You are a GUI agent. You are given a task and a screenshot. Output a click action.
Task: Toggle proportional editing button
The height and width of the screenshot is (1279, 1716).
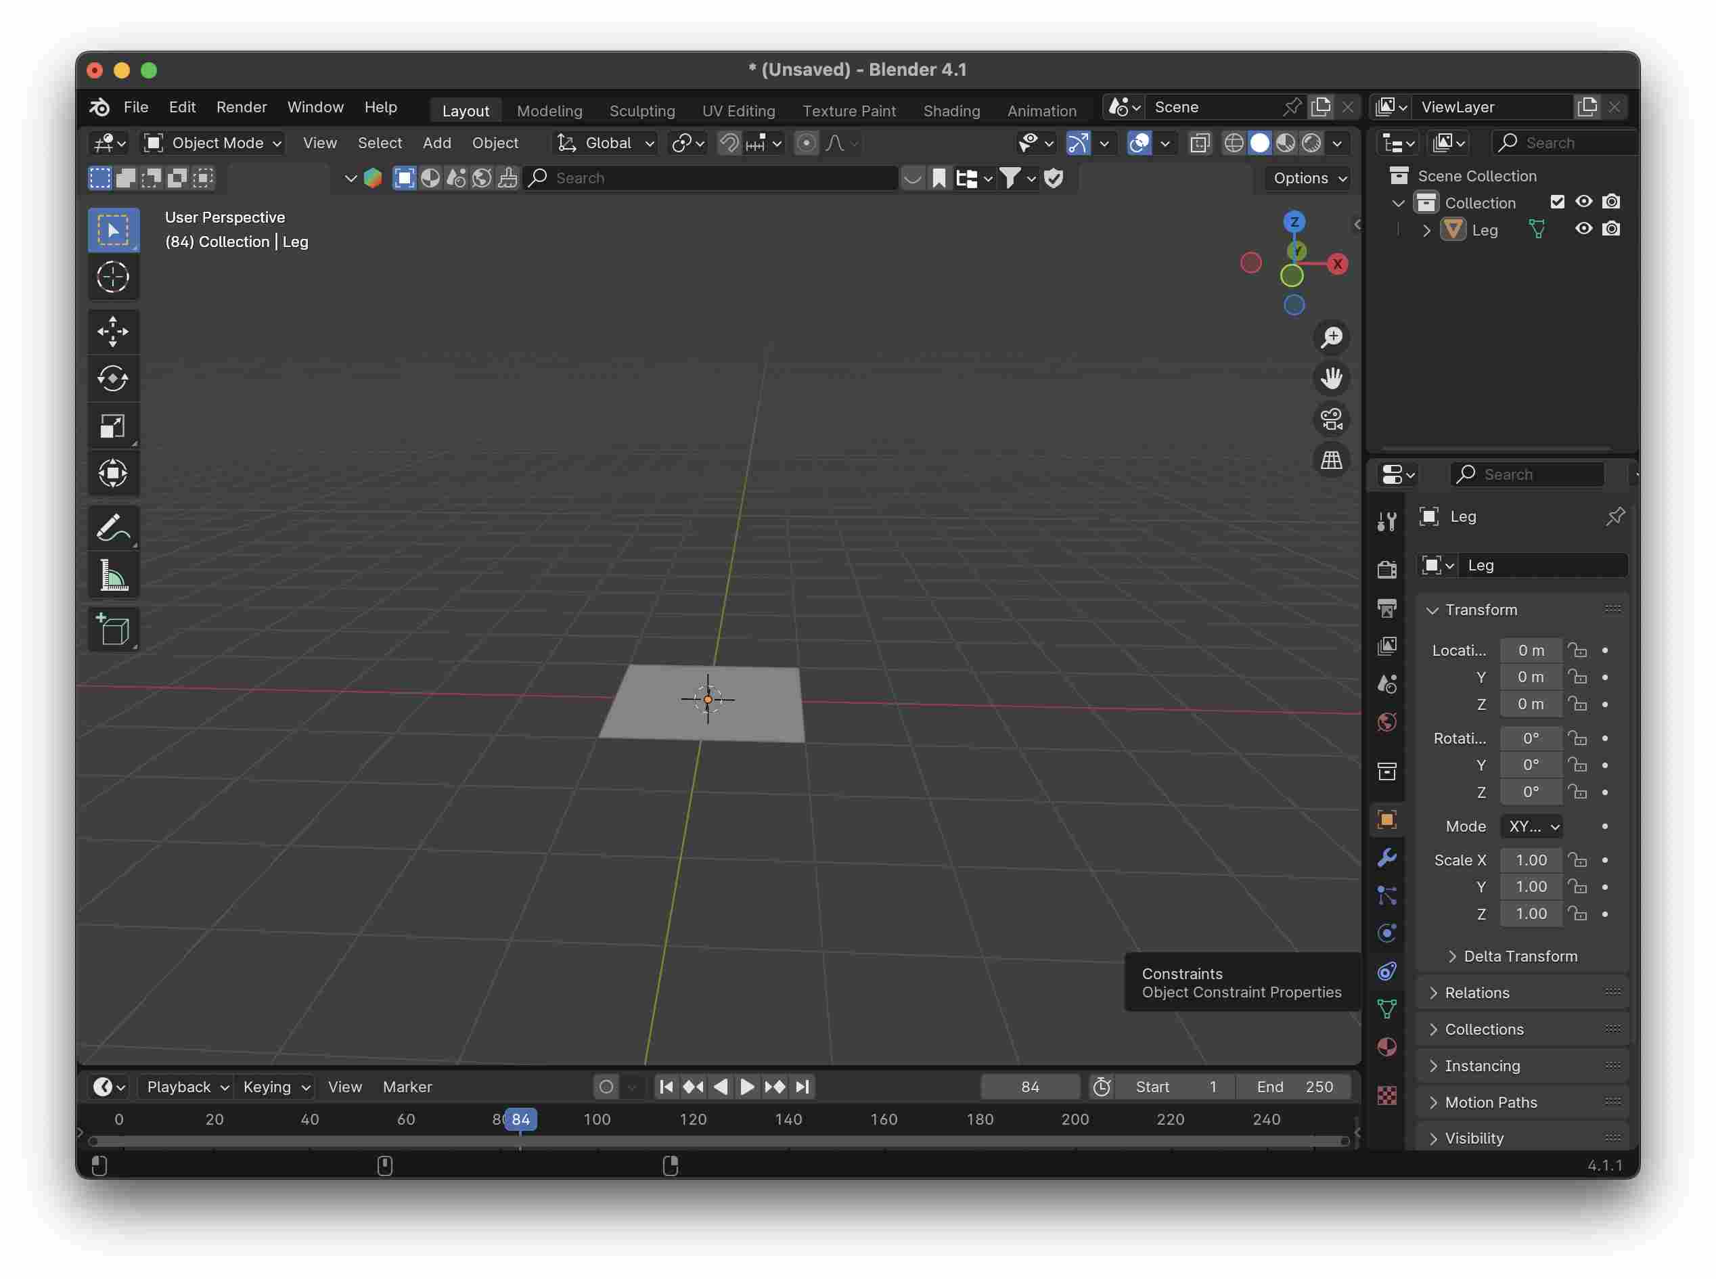coord(806,143)
